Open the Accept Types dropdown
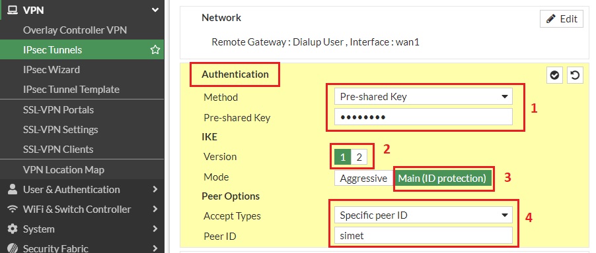Viewport: 596px width, 253px height. point(424,215)
